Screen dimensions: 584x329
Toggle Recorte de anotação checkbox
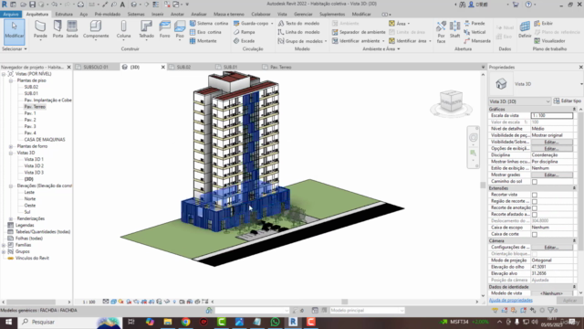point(535,207)
